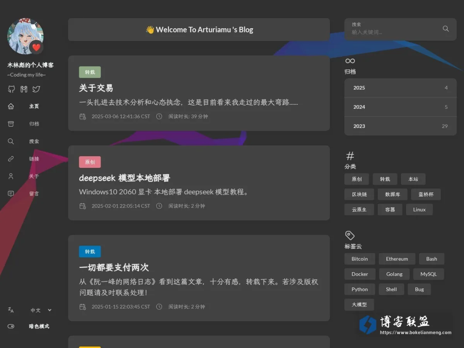Open the GitHub profile icon
The width and height of the screenshot is (464, 348).
(11, 89)
